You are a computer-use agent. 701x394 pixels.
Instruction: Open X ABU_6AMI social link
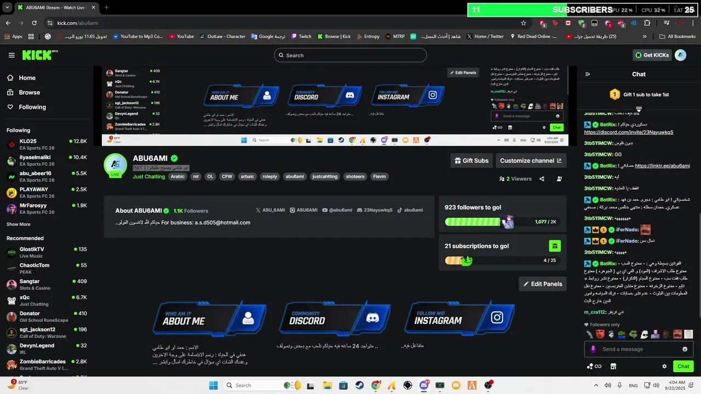click(271, 210)
